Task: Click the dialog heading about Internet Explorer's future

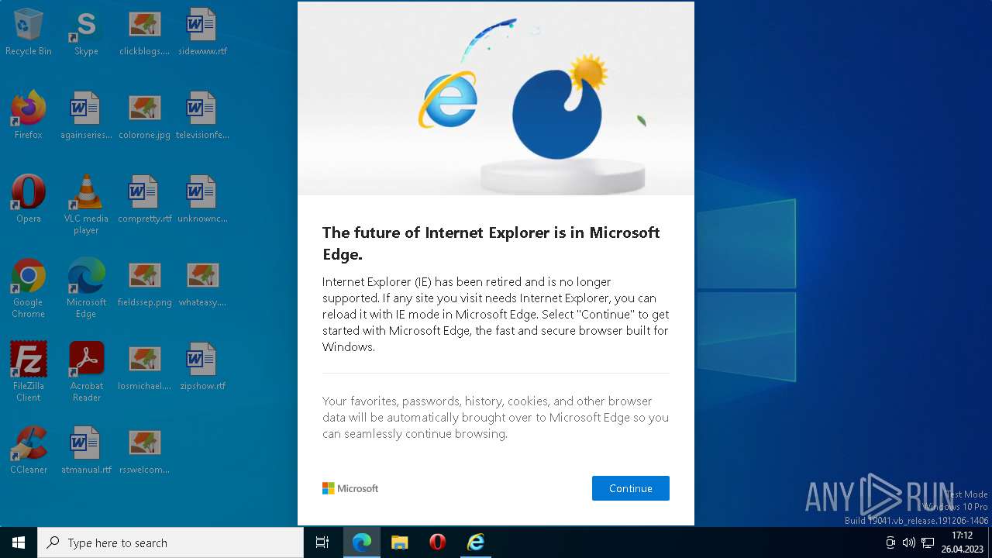Action: (491, 243)
